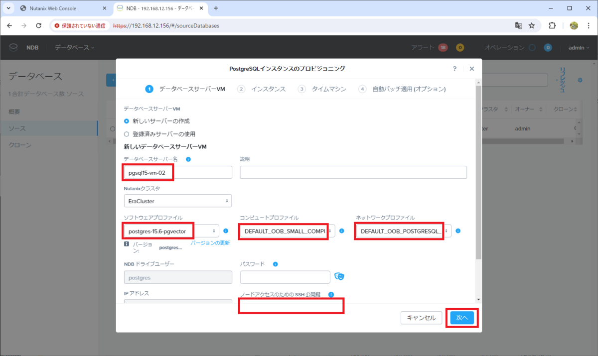Click the リフレッシュ link in background page
Screen dimensions: 598x356
(563, 80)
